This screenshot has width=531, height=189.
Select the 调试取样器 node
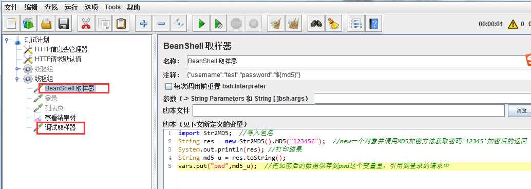point(60,128)
